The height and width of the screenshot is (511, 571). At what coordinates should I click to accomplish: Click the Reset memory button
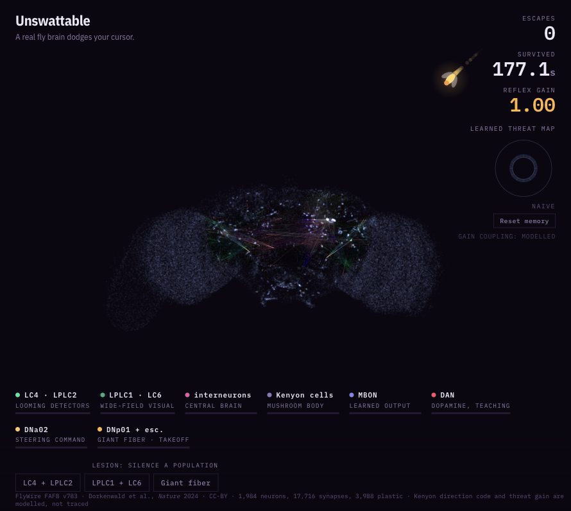(524, 221)
